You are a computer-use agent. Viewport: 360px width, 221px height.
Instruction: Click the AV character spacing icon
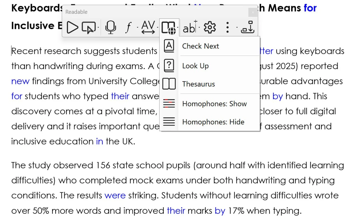click(148, 28)
